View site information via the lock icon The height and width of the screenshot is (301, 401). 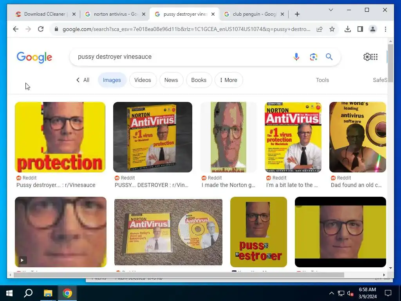pyautogui.click(x=56, y=29)
